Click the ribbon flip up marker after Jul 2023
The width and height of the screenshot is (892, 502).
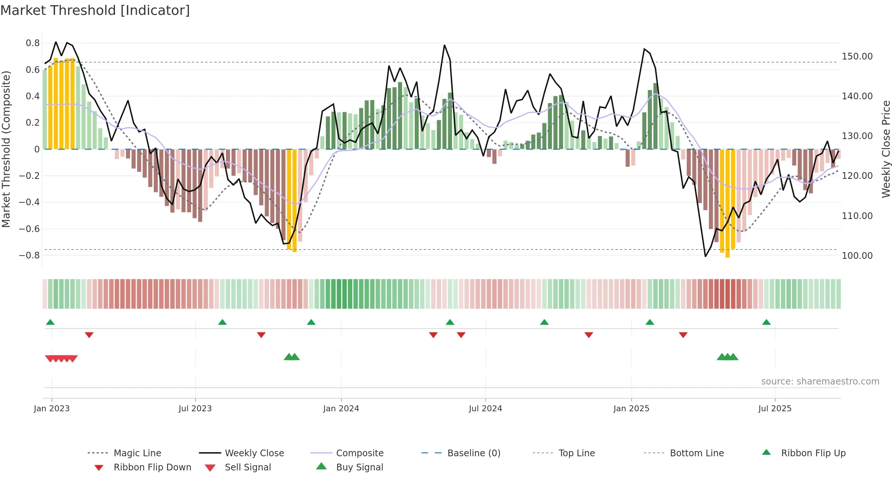222,322
